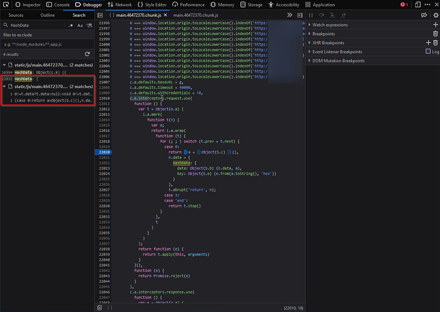The height and width of the screenshot is (312, 440).
Task: Toggle regular expression search modifier
Action: point(71,25)
